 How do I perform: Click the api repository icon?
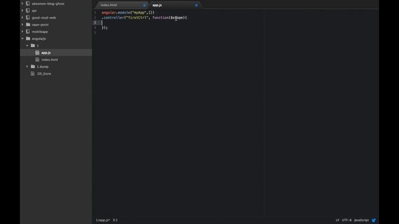click(28, 11)
